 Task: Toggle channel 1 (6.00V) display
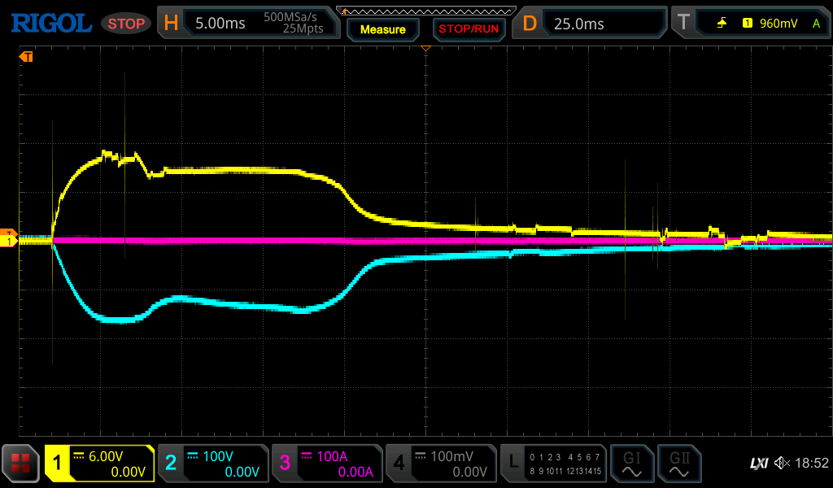[99, 464]
